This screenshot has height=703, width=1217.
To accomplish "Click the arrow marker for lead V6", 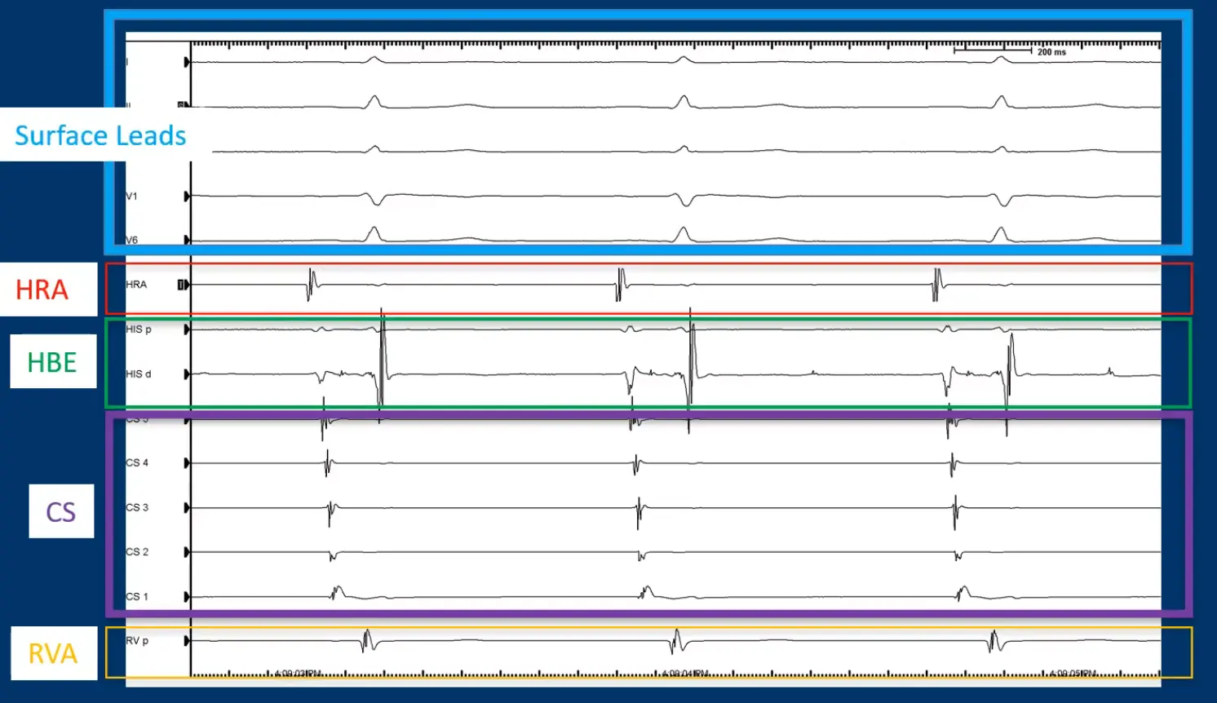I will [187, 240].
